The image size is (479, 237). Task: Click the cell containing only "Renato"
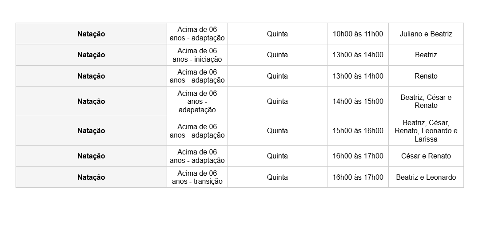(426, 76)
